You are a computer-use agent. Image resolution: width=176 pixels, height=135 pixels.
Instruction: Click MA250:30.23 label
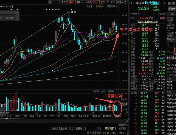(6, 6)
